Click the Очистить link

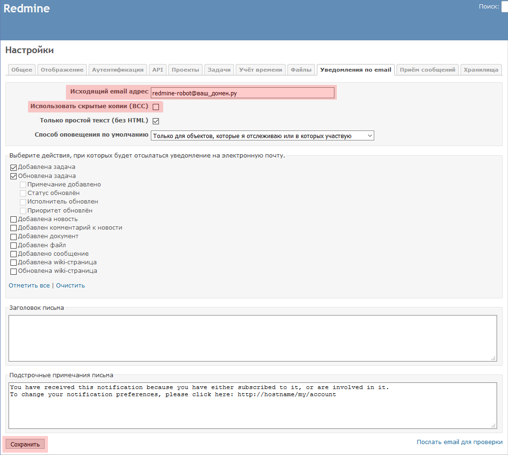tap(71, 286)
